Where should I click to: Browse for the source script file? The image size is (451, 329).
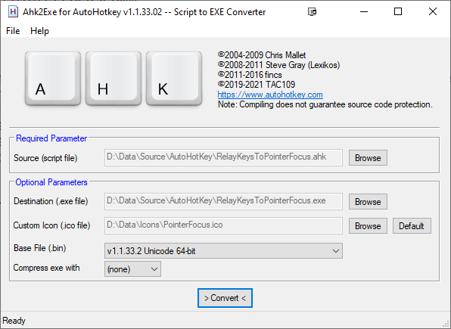[368, 158]
